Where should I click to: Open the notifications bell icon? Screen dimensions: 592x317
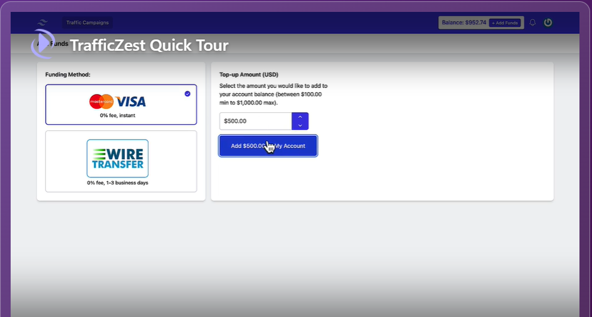(x=532, y=23)
